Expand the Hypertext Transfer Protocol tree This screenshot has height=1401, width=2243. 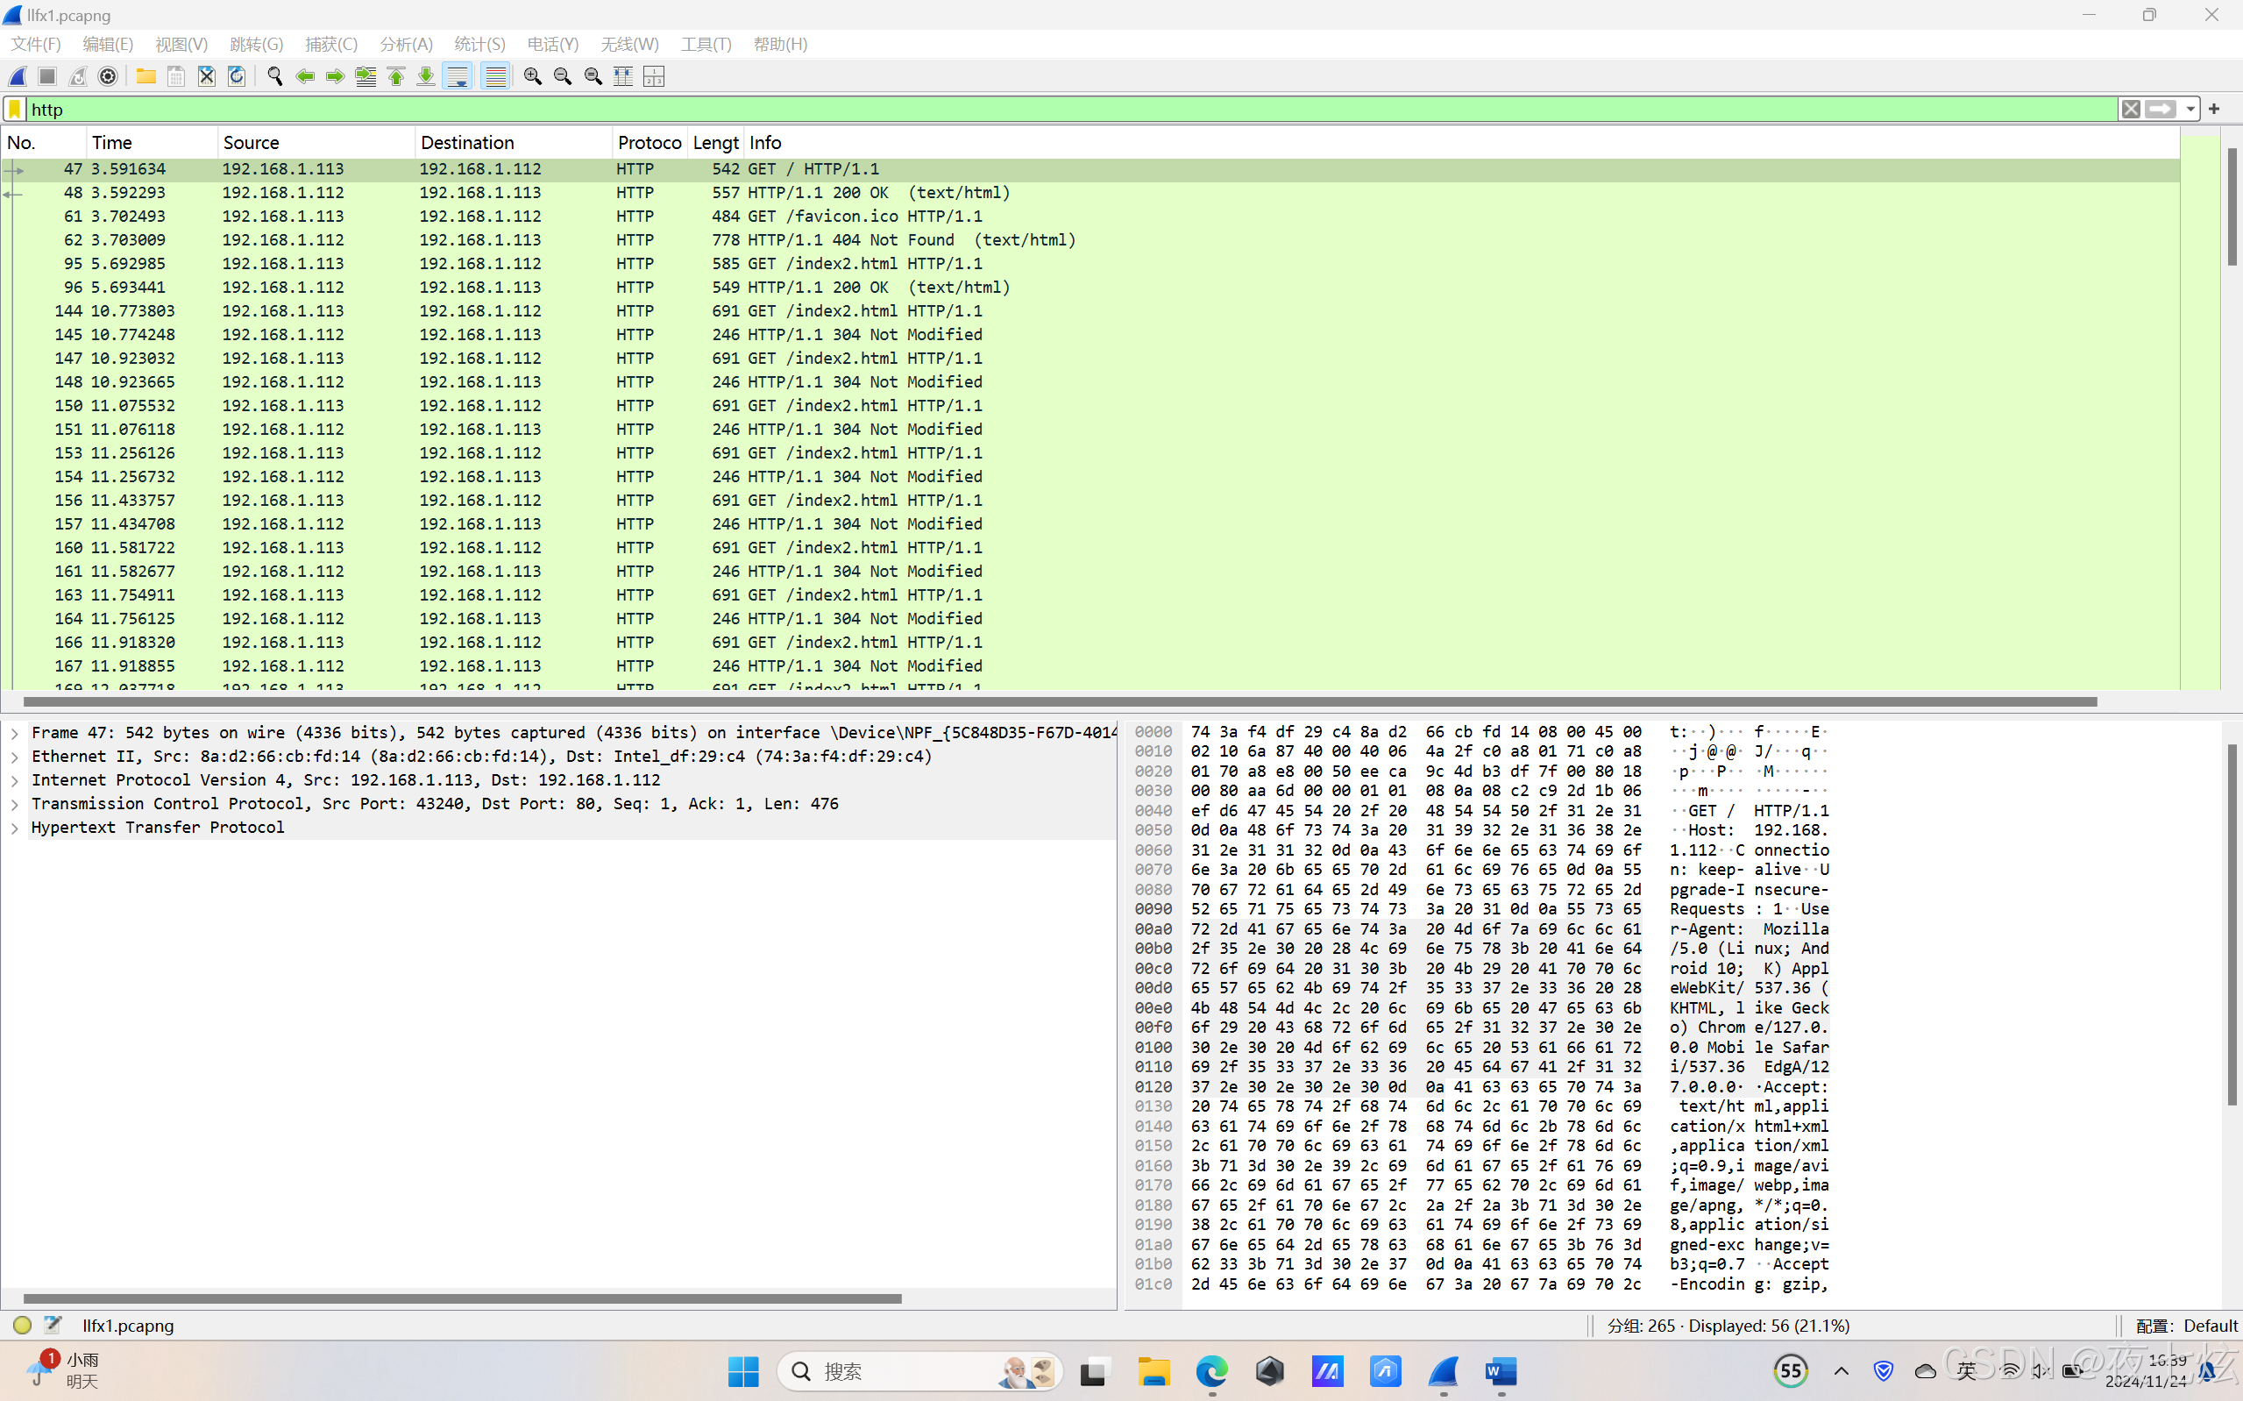click(15, 828)
